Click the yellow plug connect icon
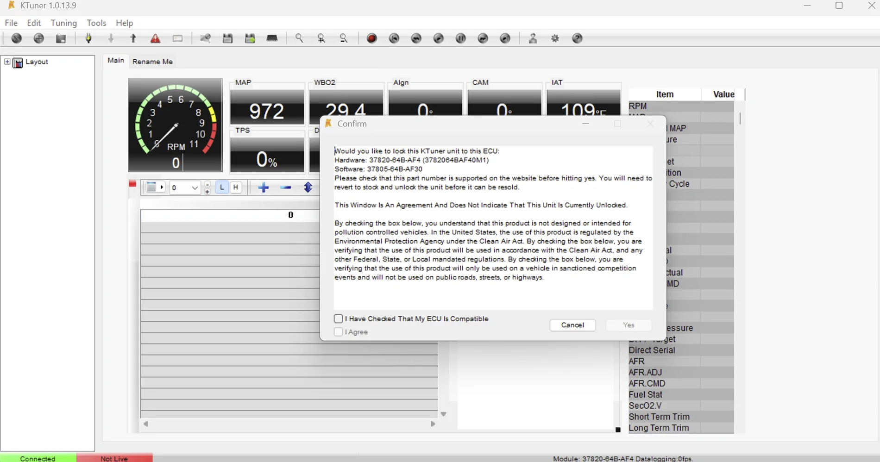This screenshot has width=880, height=462. (x=88, y=38)
